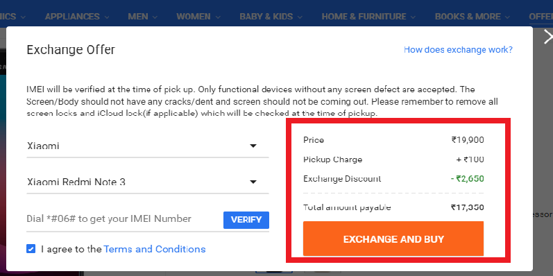Open the APPLIANCES navigation menu
Image resolution: width=553 pixels, height=276 pixels.
77,17
